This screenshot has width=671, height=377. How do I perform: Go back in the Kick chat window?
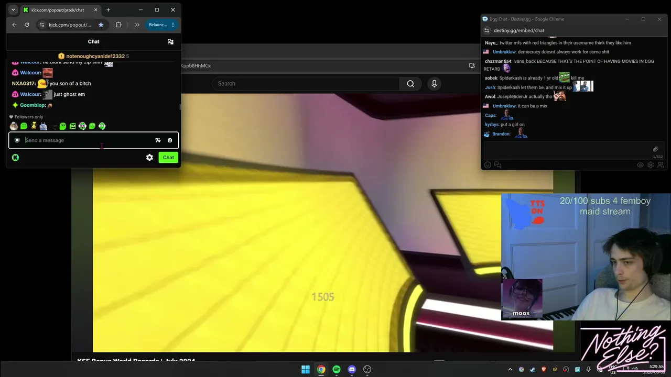click(x=14, y=25)
